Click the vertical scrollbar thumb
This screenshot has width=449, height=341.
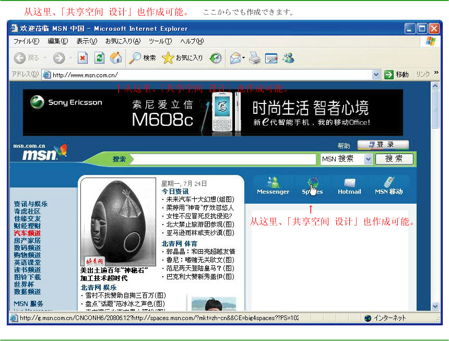tap(435, 109)
